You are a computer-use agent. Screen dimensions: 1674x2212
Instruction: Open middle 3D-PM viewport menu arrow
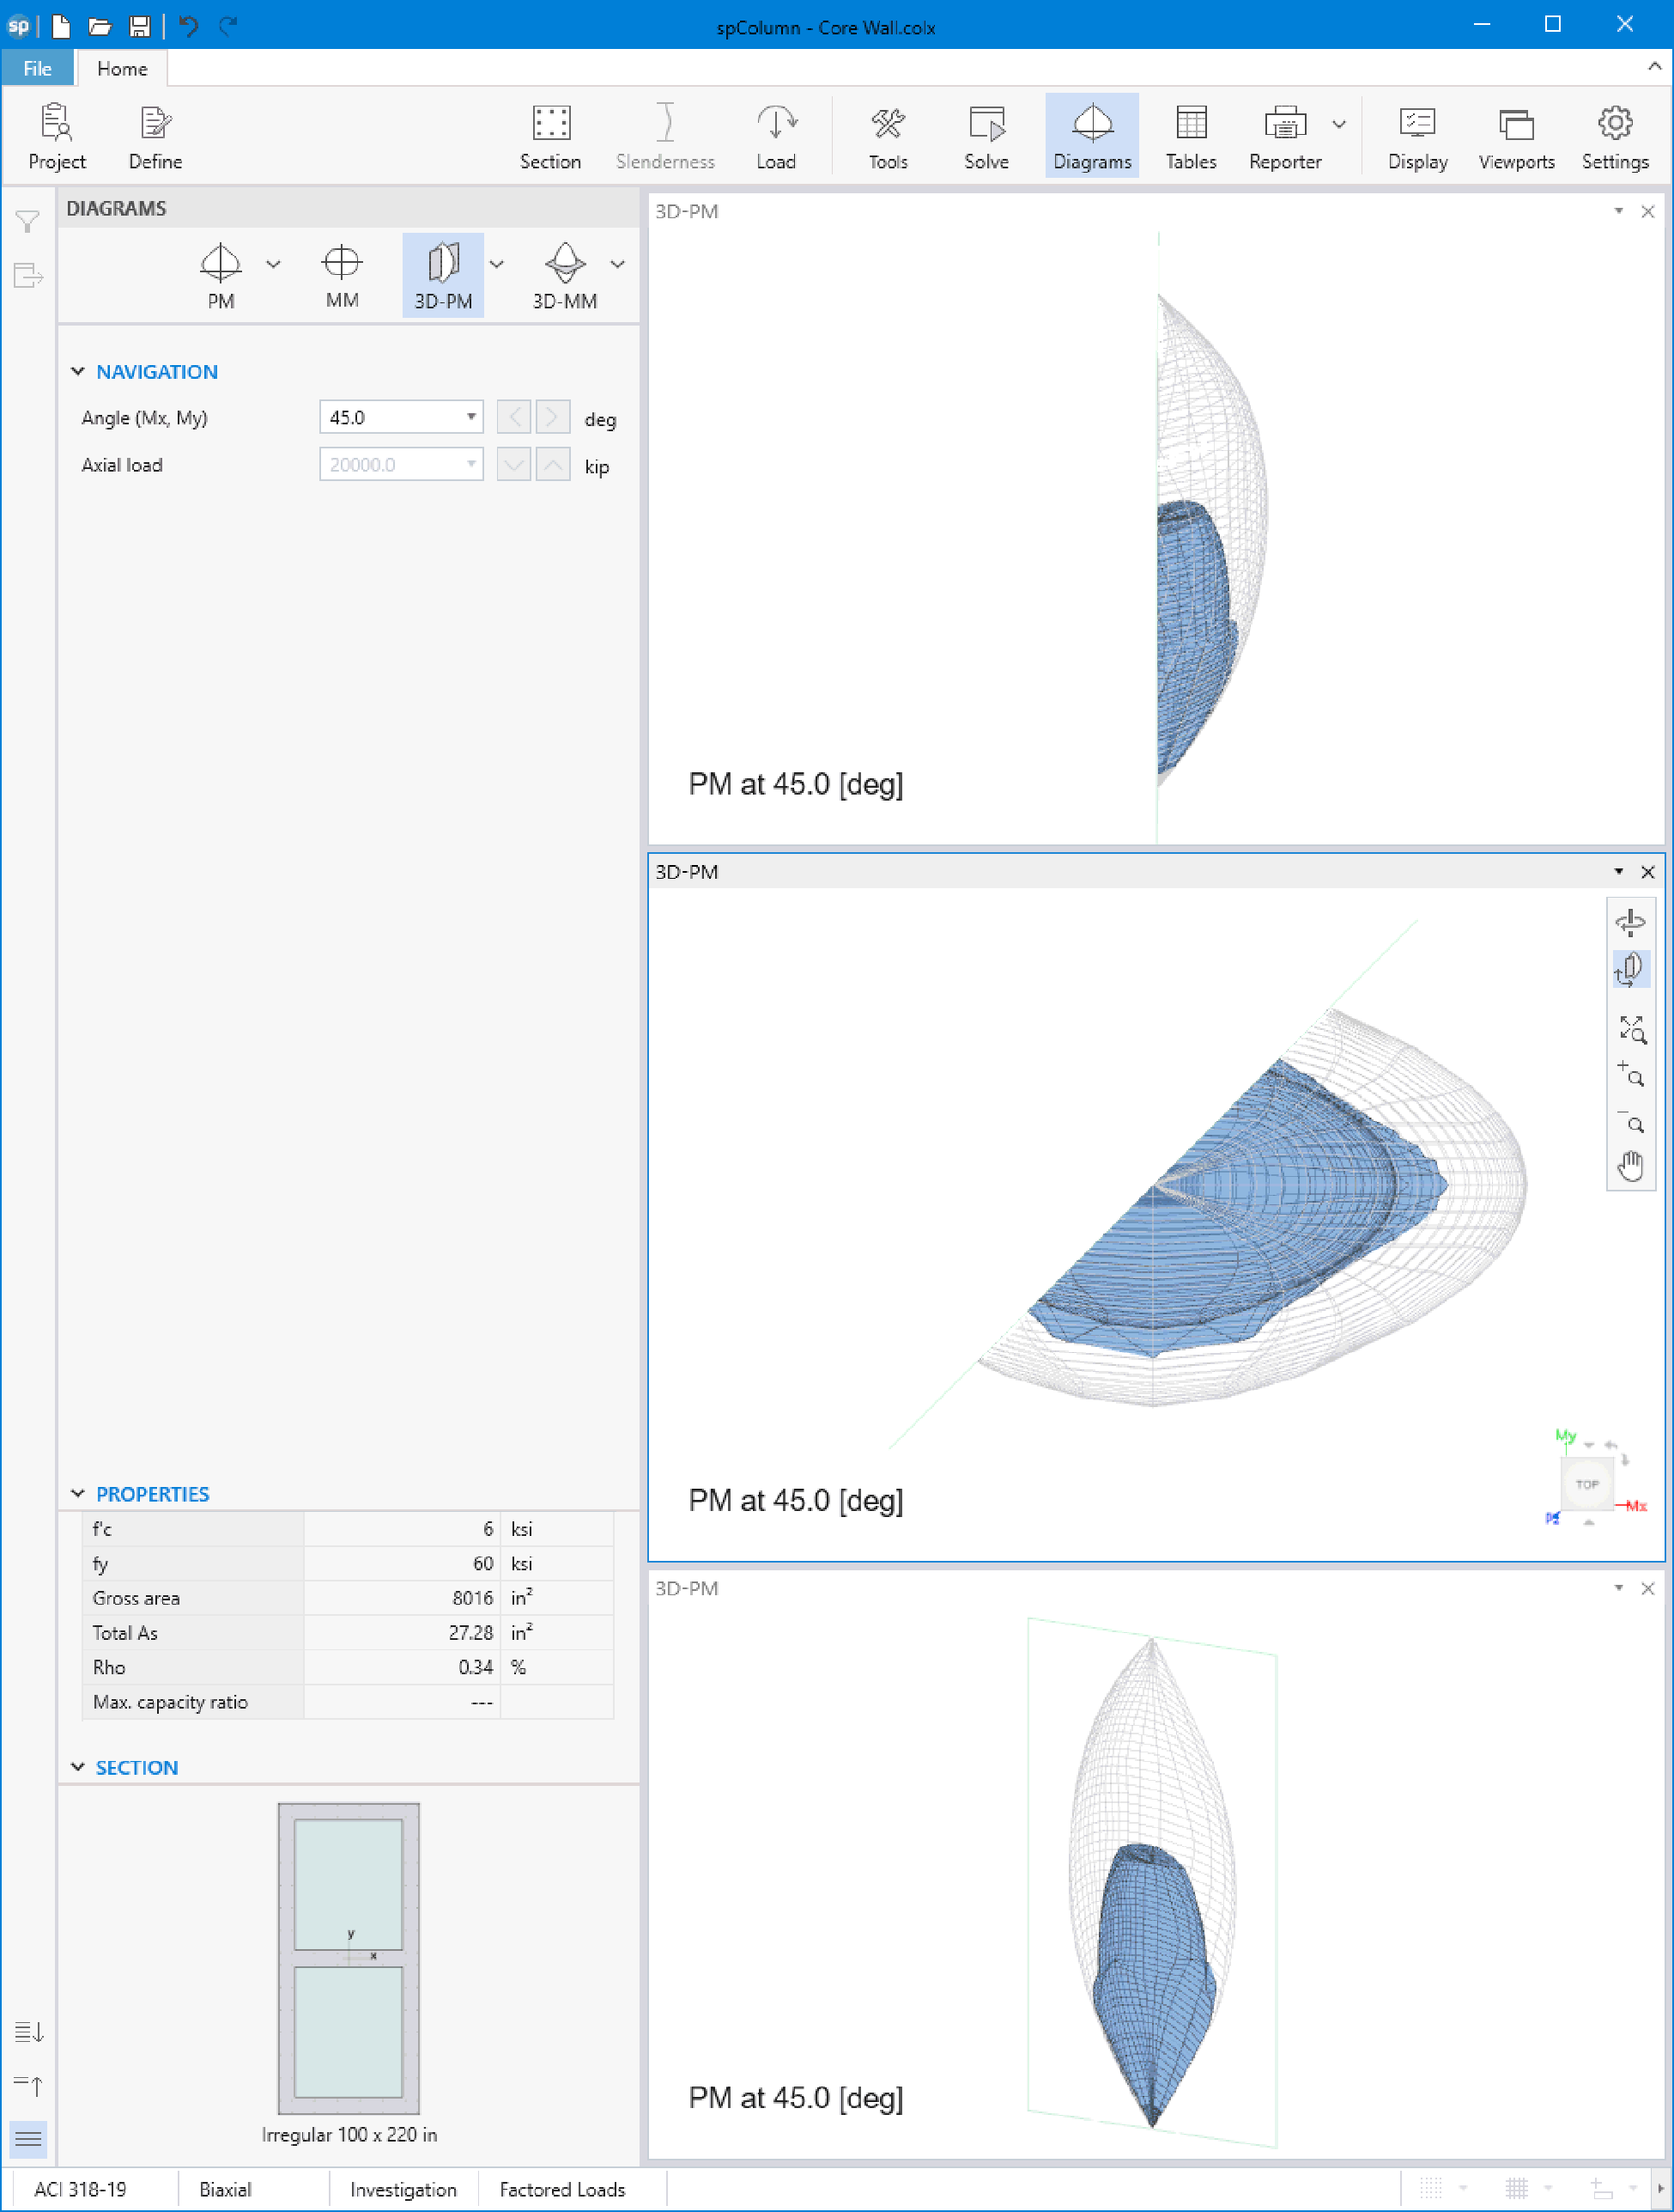click(x=1618, y=872)
